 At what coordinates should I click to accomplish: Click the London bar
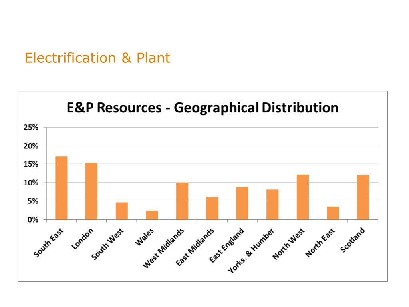[91, 191]
